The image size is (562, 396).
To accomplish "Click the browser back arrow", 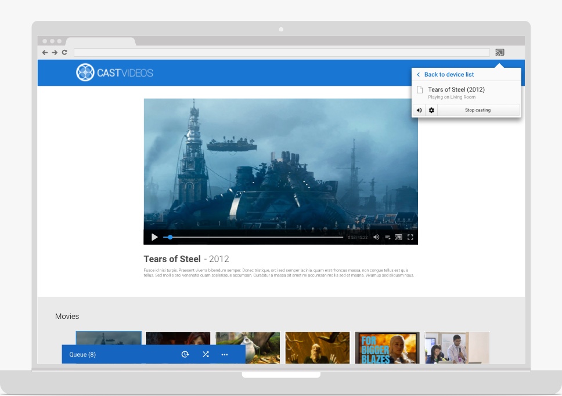I will tap(45, 52).
